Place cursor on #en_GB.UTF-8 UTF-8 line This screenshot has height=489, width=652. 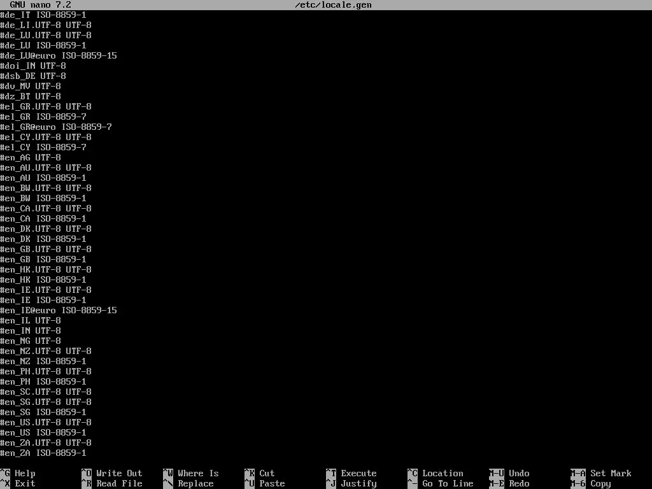pyautogui.click(x=46, y=249)
